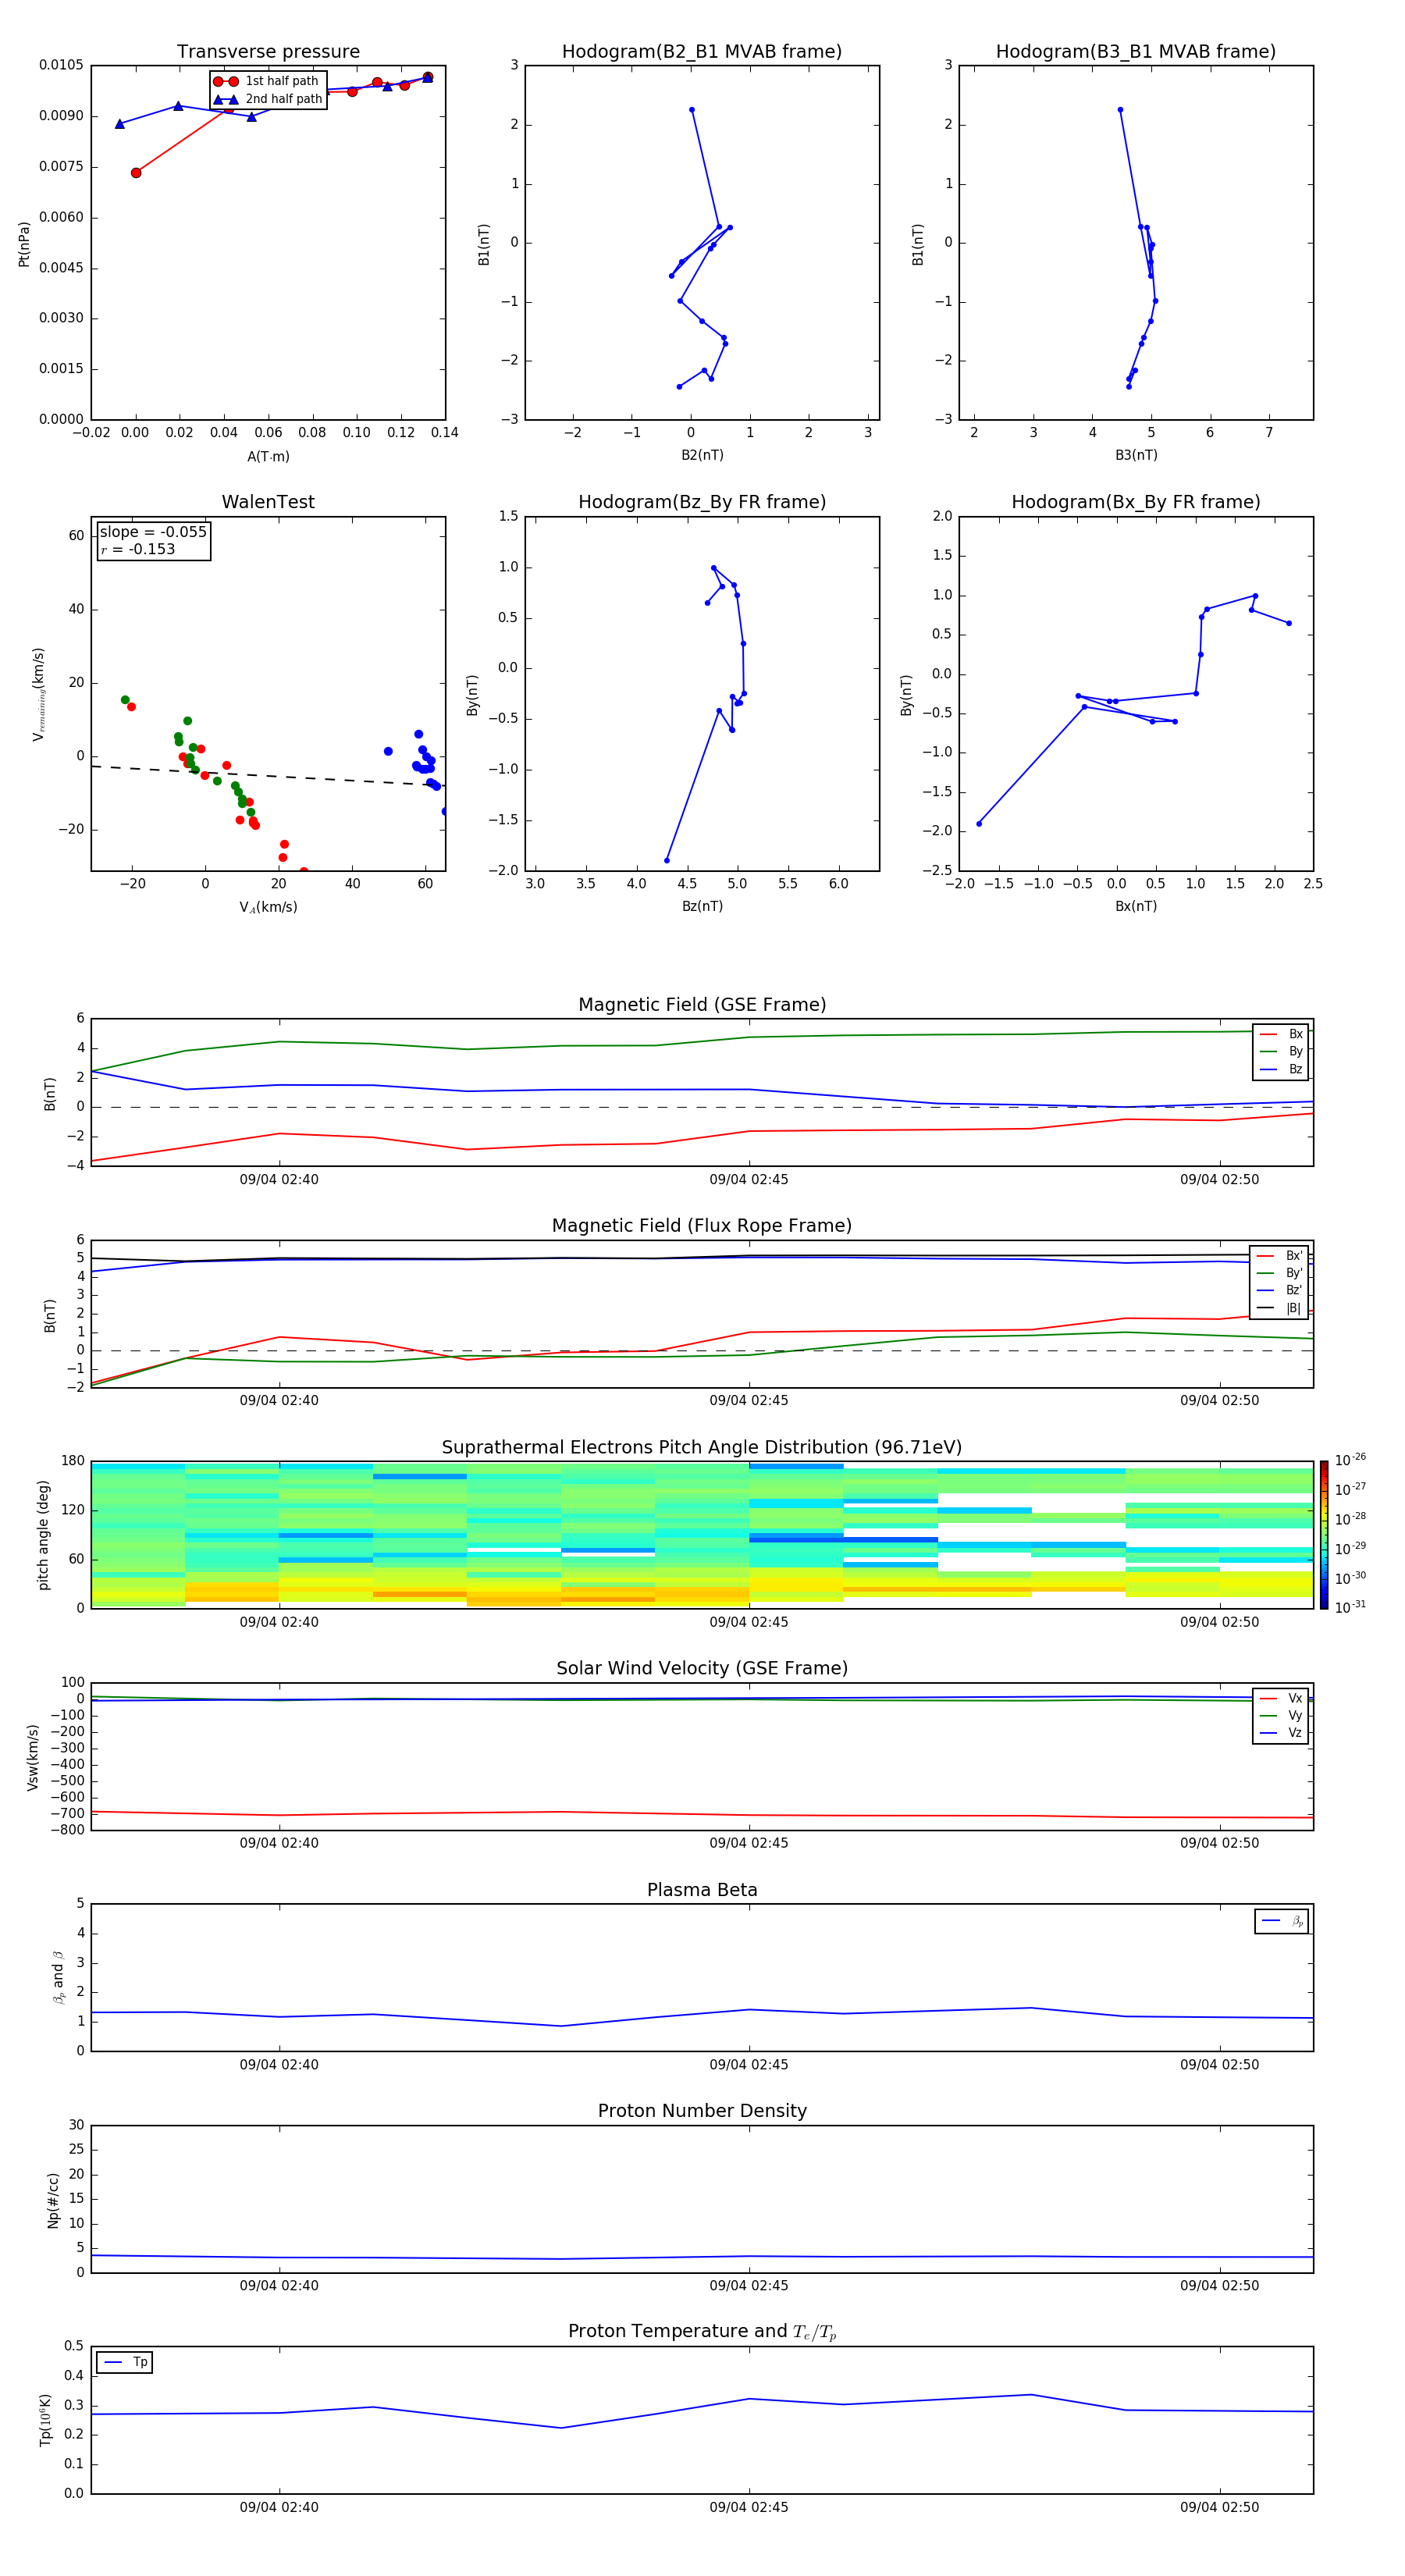
Task: Click the 'Magnetic Field (Flux Rope Frame)' title
Action: pyautogui.click(x=702, y=1226)
